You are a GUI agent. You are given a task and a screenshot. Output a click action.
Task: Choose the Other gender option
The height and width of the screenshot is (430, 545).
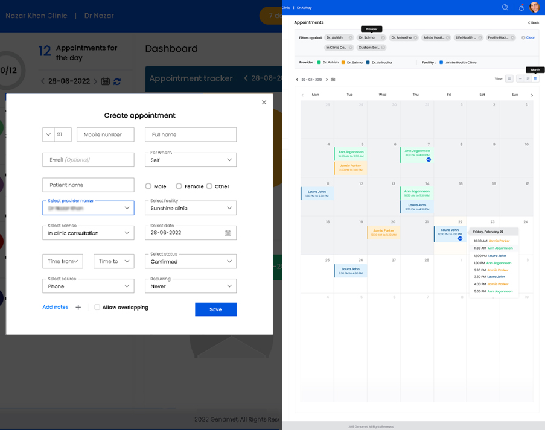pyautogui.click(x=209, y=186)
